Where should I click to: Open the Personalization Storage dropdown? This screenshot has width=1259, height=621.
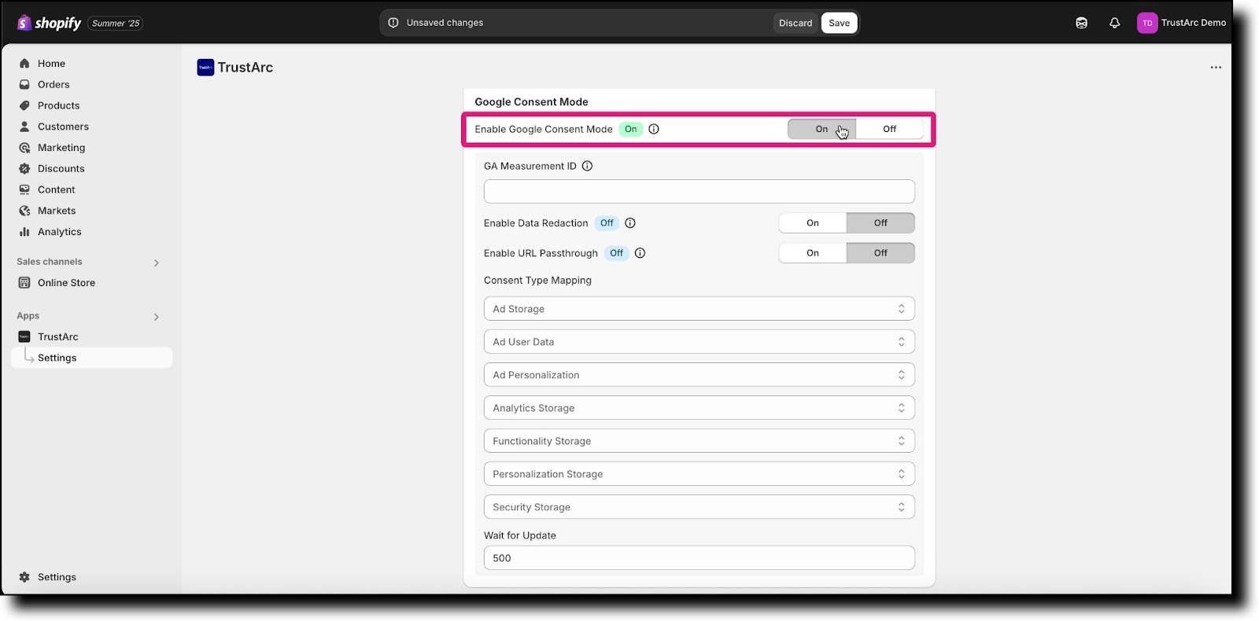point(700,474)
